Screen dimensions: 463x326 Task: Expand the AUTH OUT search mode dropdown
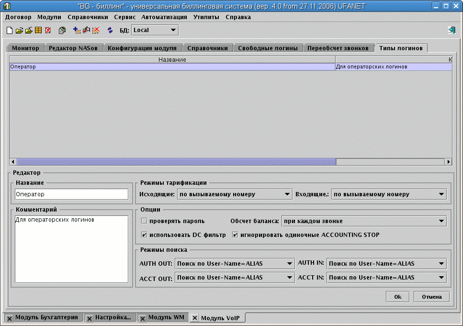pos(235,264)
